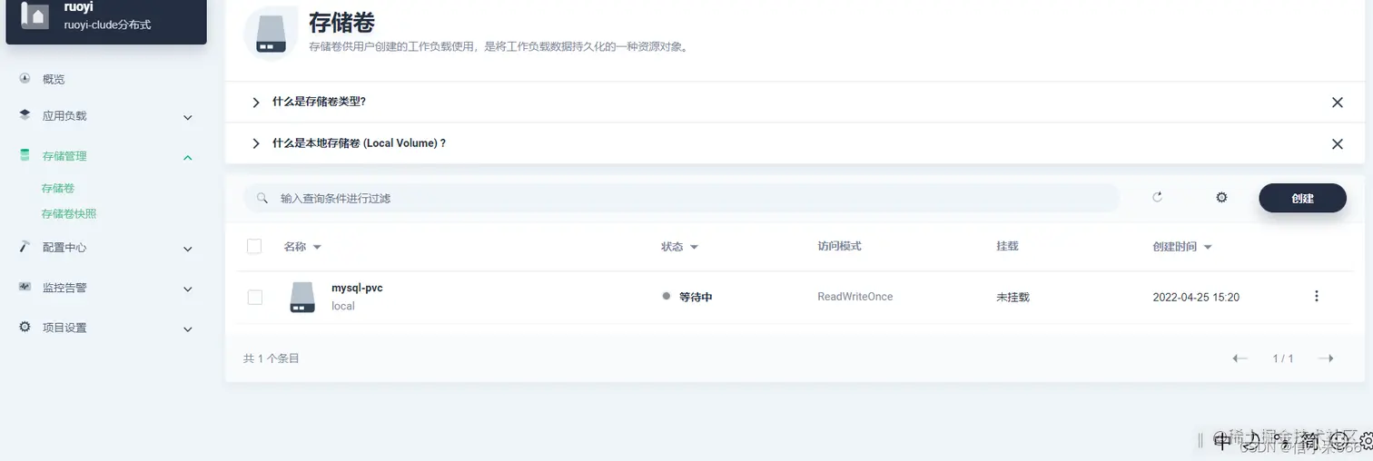Click the 未挂载 mount status cell
Image resolution: width=1373 pixels, height=461 pixels.
pos(1012,297)
